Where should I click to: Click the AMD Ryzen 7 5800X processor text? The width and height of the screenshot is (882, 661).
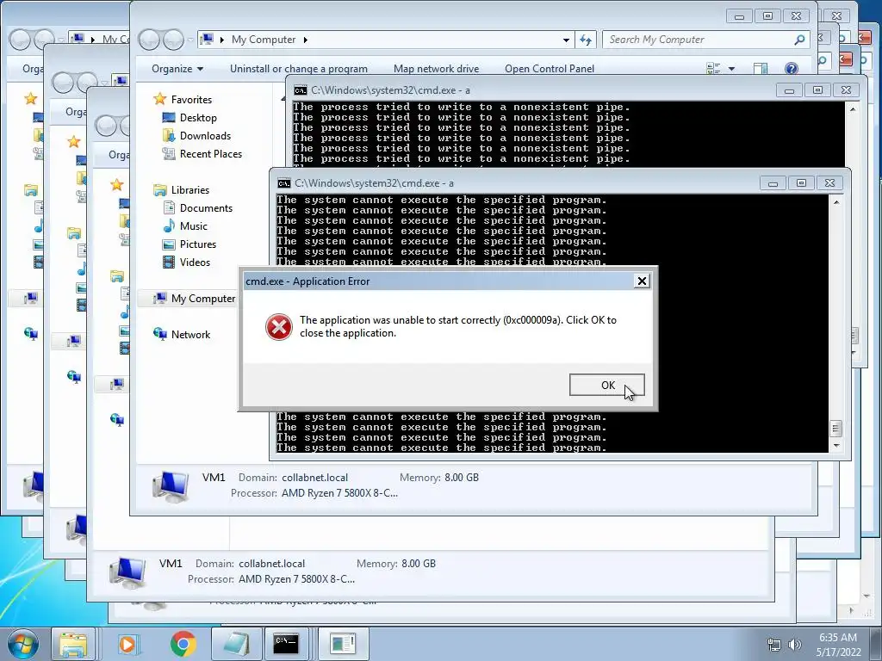(x=339, y=493)
